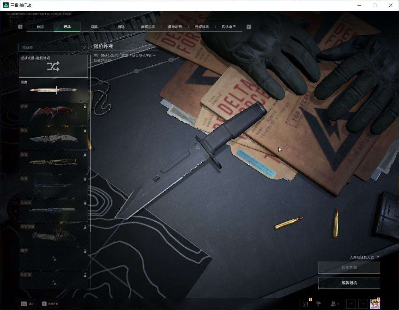Open the player avatar profile
The image size is (399, 310).
375,304
